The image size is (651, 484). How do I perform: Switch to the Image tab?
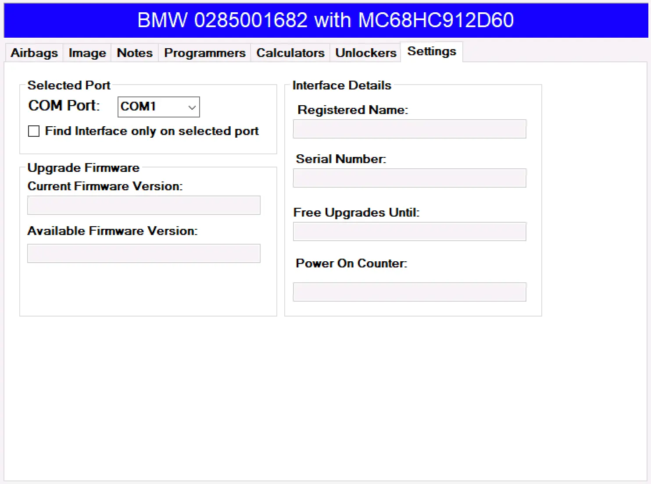[87, 53]
